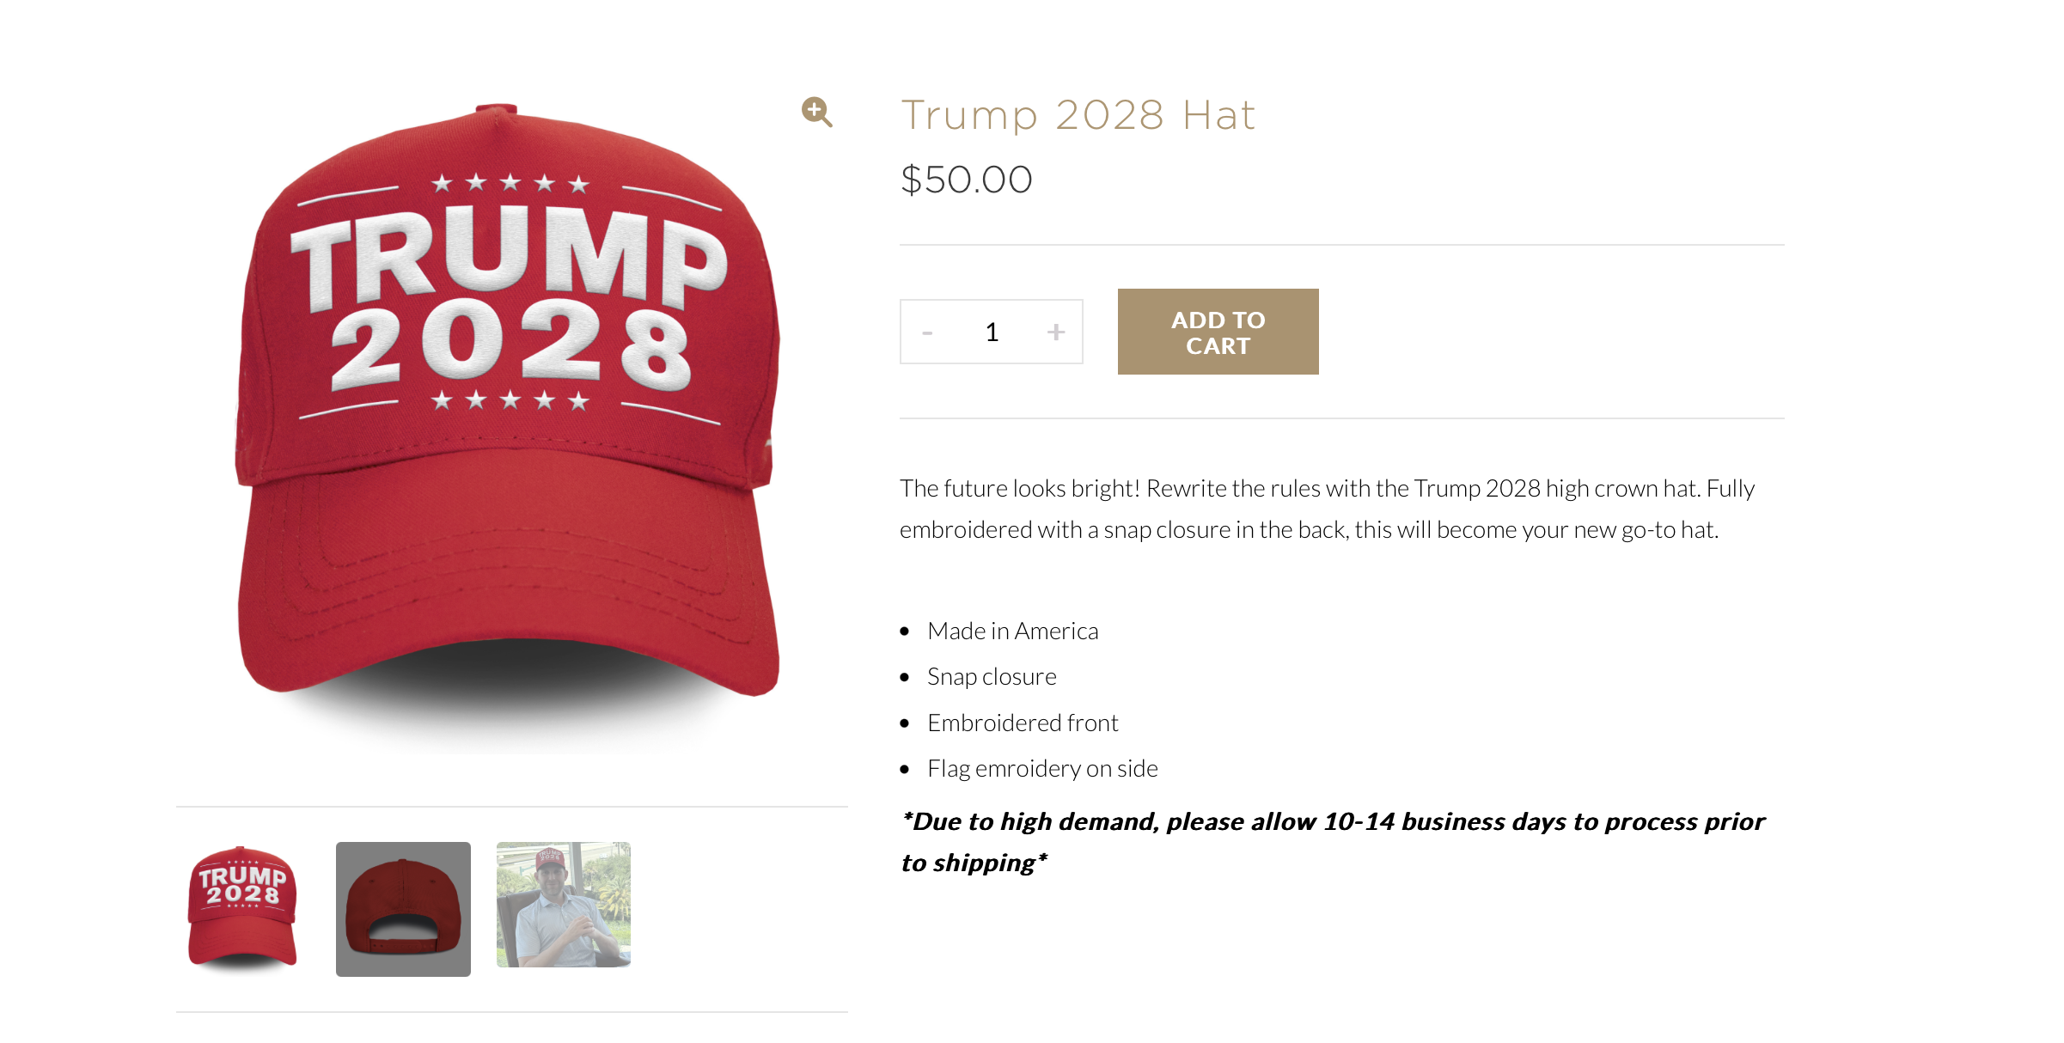2064x1043 pixels.
Task: Click the Trump 2028 Hat product title
Action: click(1078, 115)
